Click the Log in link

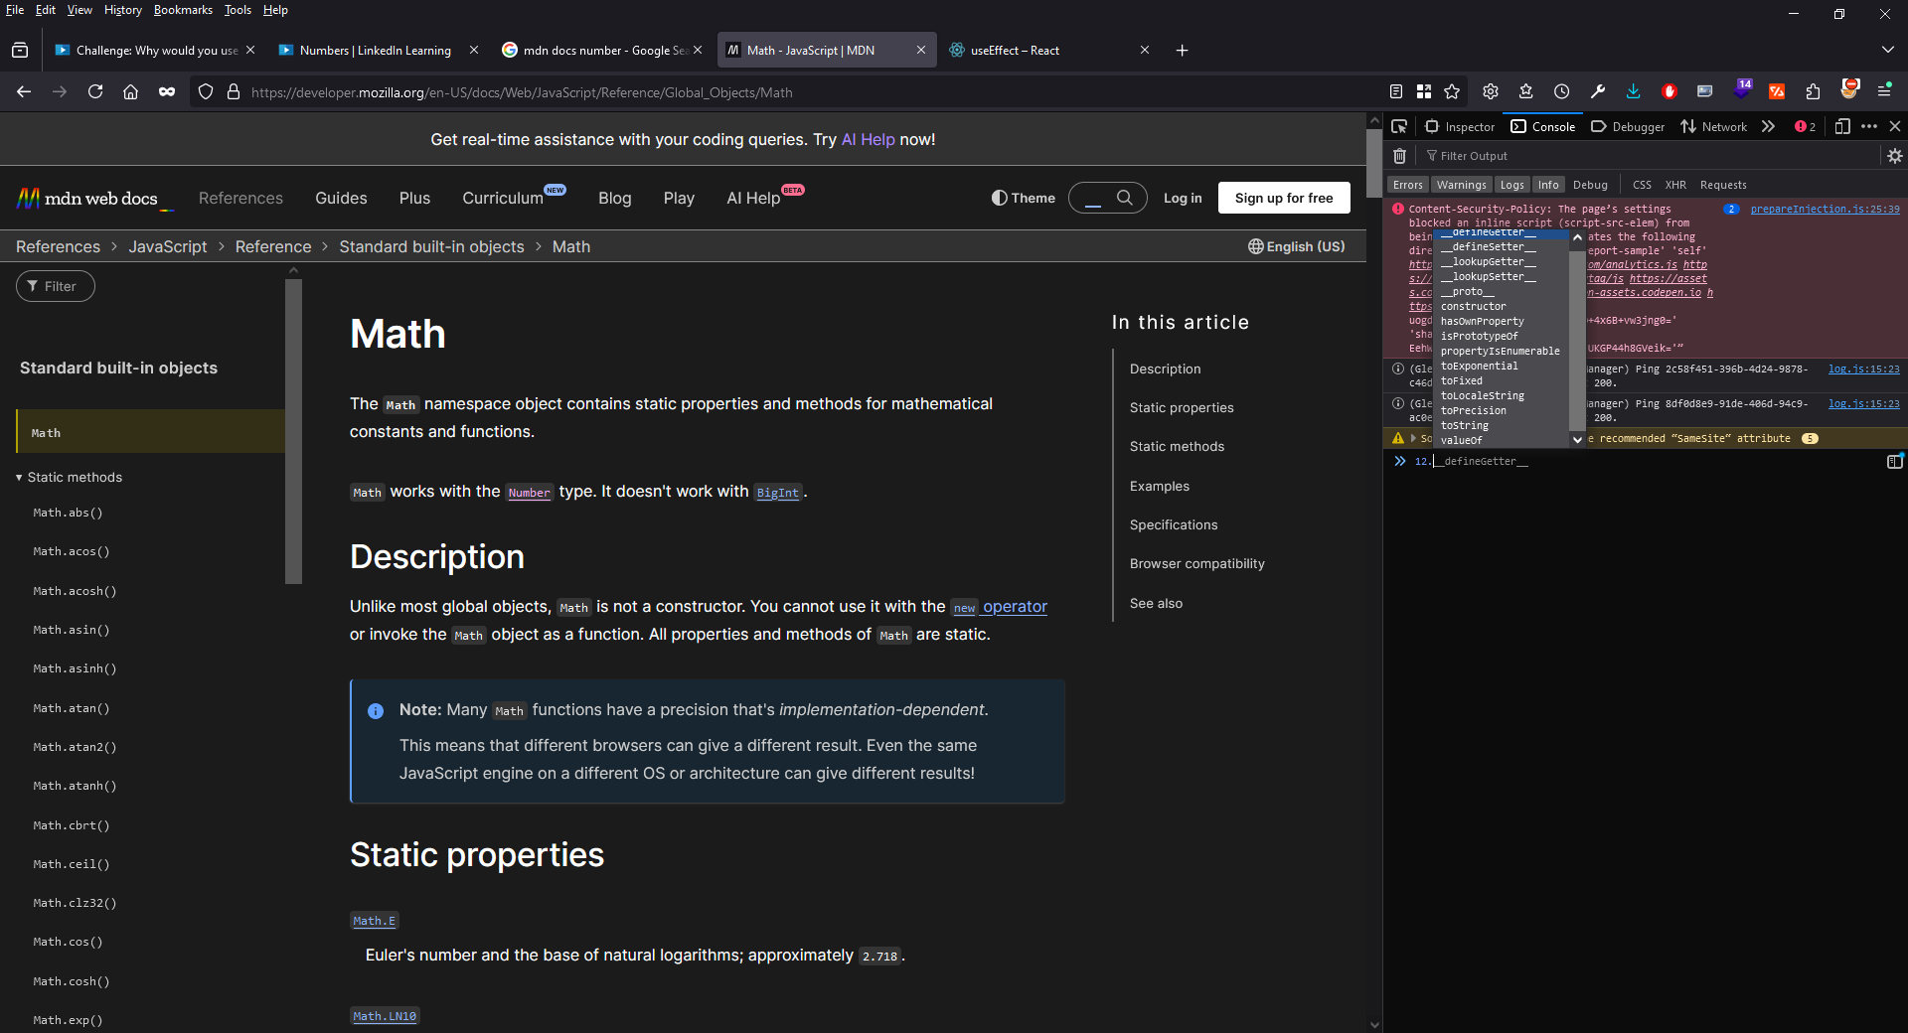[1183, 198]
